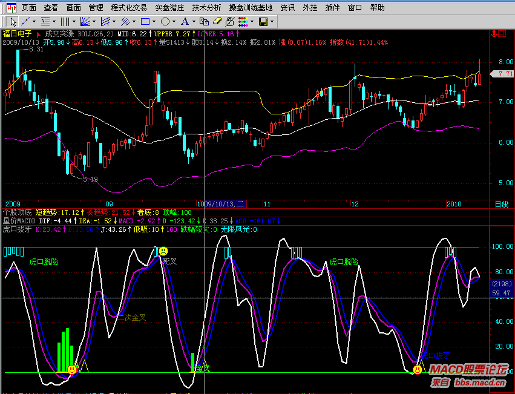Screen dimensions: 515x394
Task: Open the 窗口 menu
Action: tap(355, 7)
